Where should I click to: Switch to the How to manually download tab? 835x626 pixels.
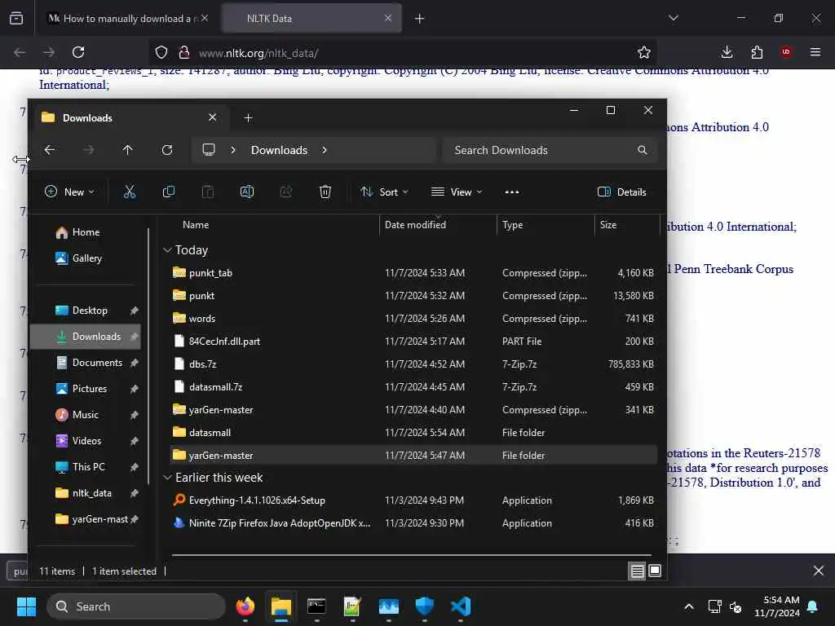coord(129,18)
